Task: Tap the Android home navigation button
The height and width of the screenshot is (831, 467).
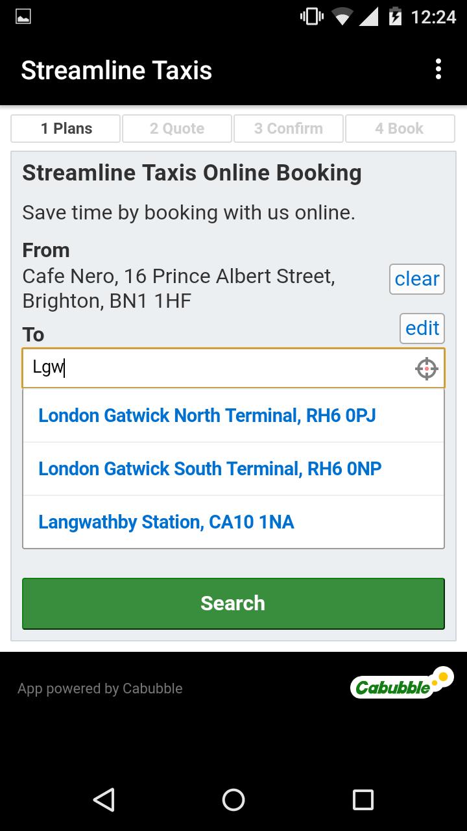Action: pyautogui.click(x=233, y=799)
